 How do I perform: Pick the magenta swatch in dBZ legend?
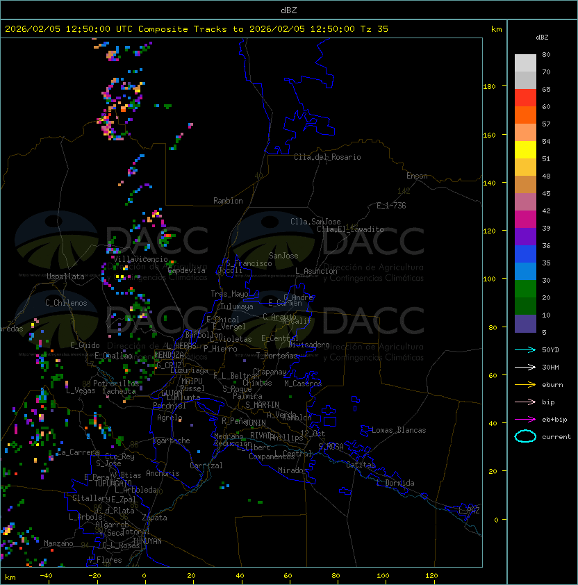(x=525, y=220)
